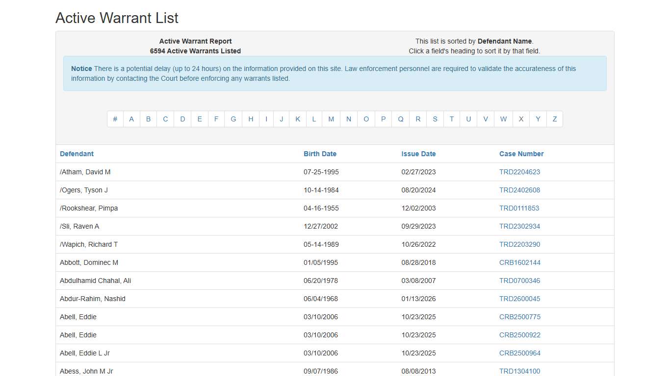Go to letter S in alphabet pagination
Viewport: 670px width, 376px height.
(435, 119)
